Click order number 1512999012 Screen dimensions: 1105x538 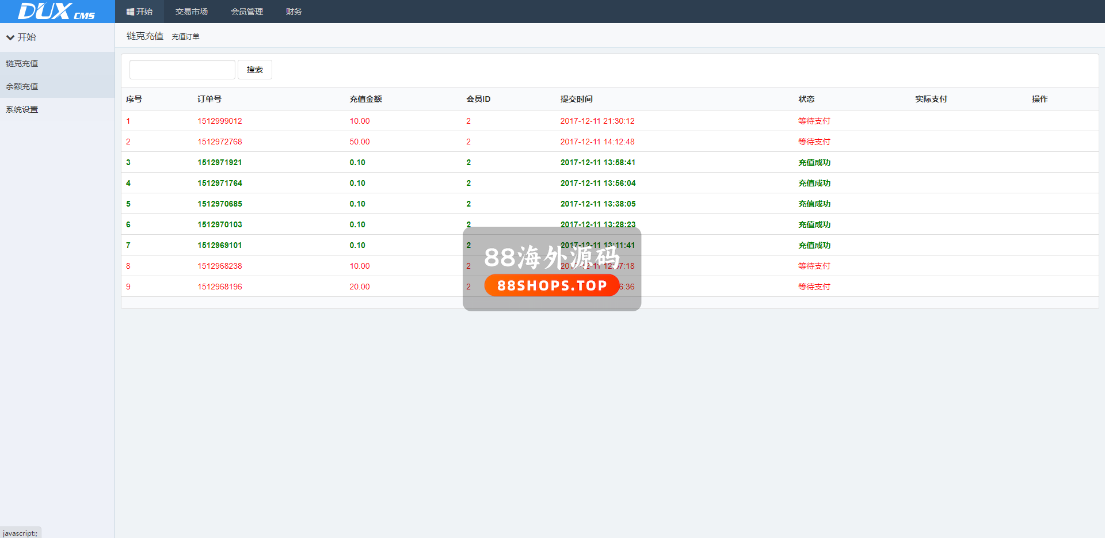click(219, 121)
